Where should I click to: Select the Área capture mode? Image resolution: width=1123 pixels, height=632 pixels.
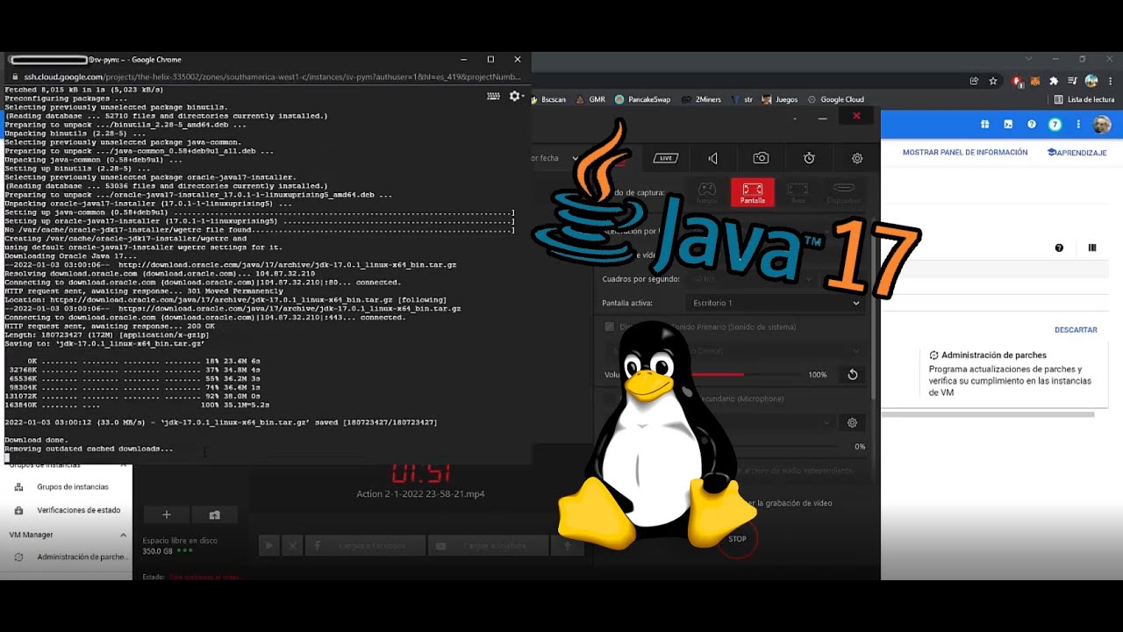click(798, 192)
